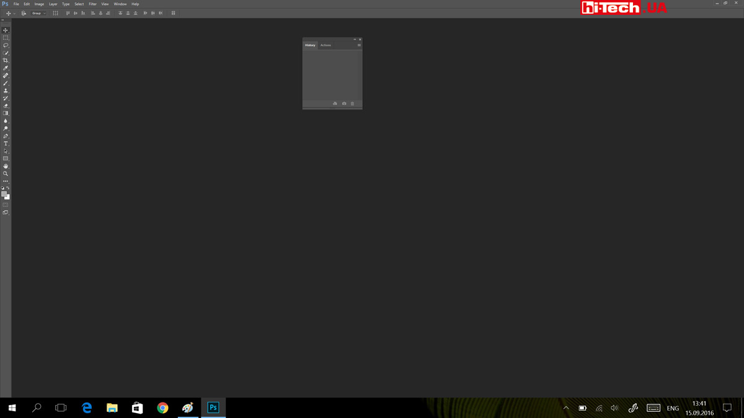Image resolution: width=744 pixels, height=418 pixels.
Task: Select the Crop tool
Action: (x=6, y=61)
